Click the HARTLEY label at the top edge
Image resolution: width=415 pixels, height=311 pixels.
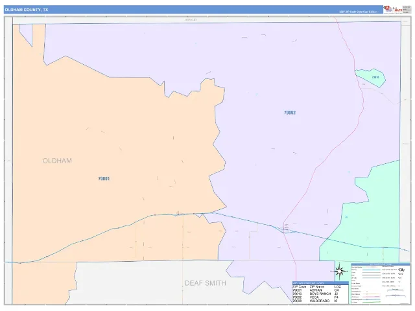click(x=191, y=20)
